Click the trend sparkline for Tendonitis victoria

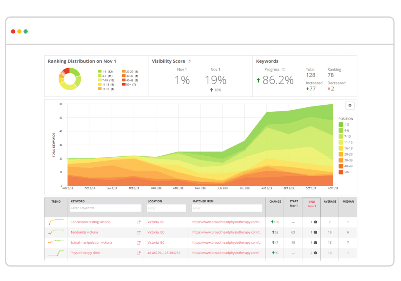[x=56, y=232]
